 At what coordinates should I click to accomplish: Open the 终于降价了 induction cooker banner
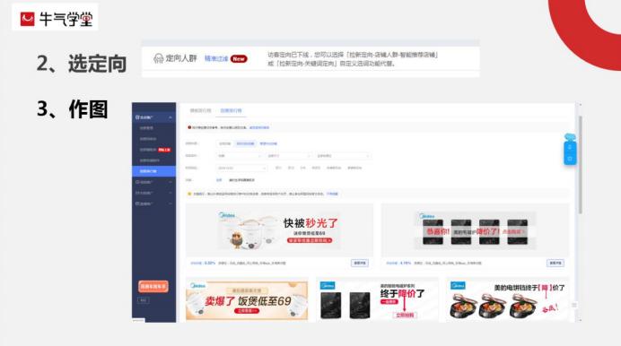pyautogui.click(x=377, y=299)
